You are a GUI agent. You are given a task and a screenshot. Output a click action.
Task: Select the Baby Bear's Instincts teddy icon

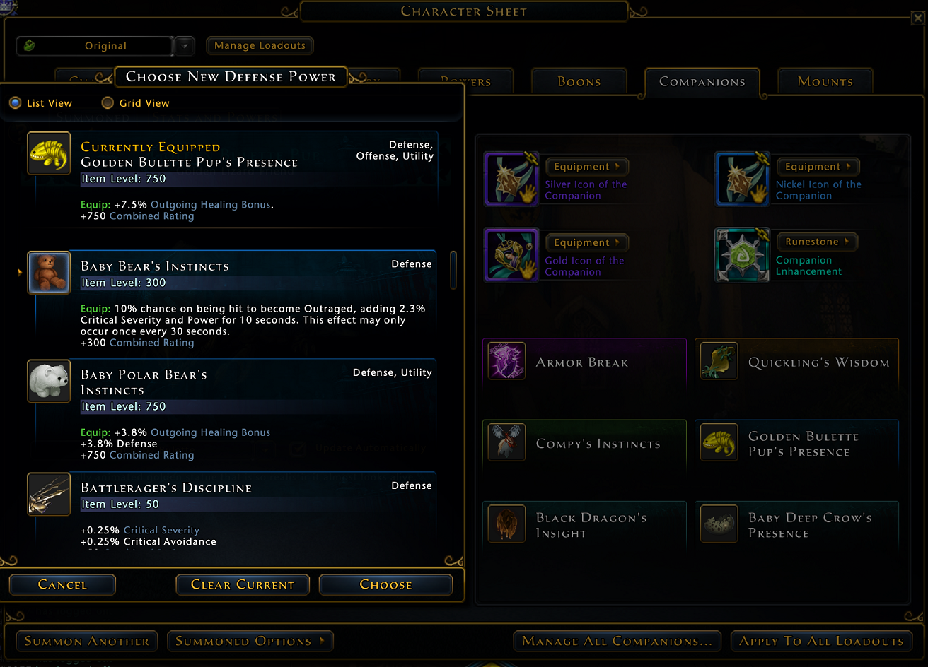point(49,272)
